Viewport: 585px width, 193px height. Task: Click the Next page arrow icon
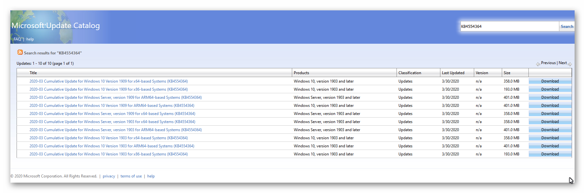click(570, 64)
